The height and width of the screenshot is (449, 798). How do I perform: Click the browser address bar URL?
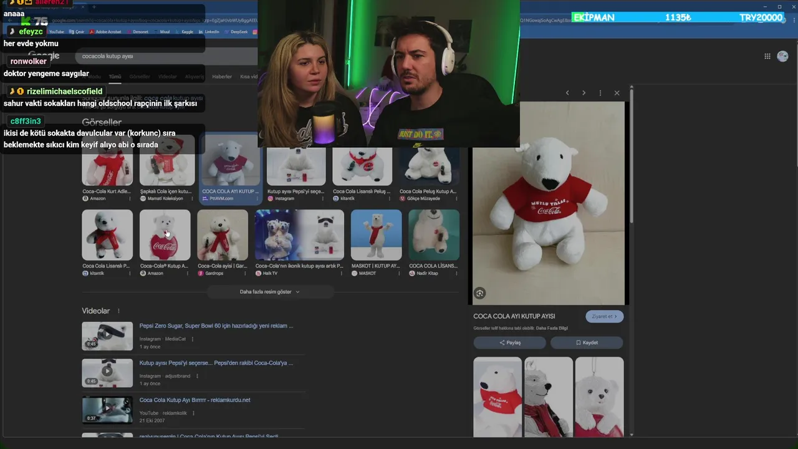coord(155,20)
